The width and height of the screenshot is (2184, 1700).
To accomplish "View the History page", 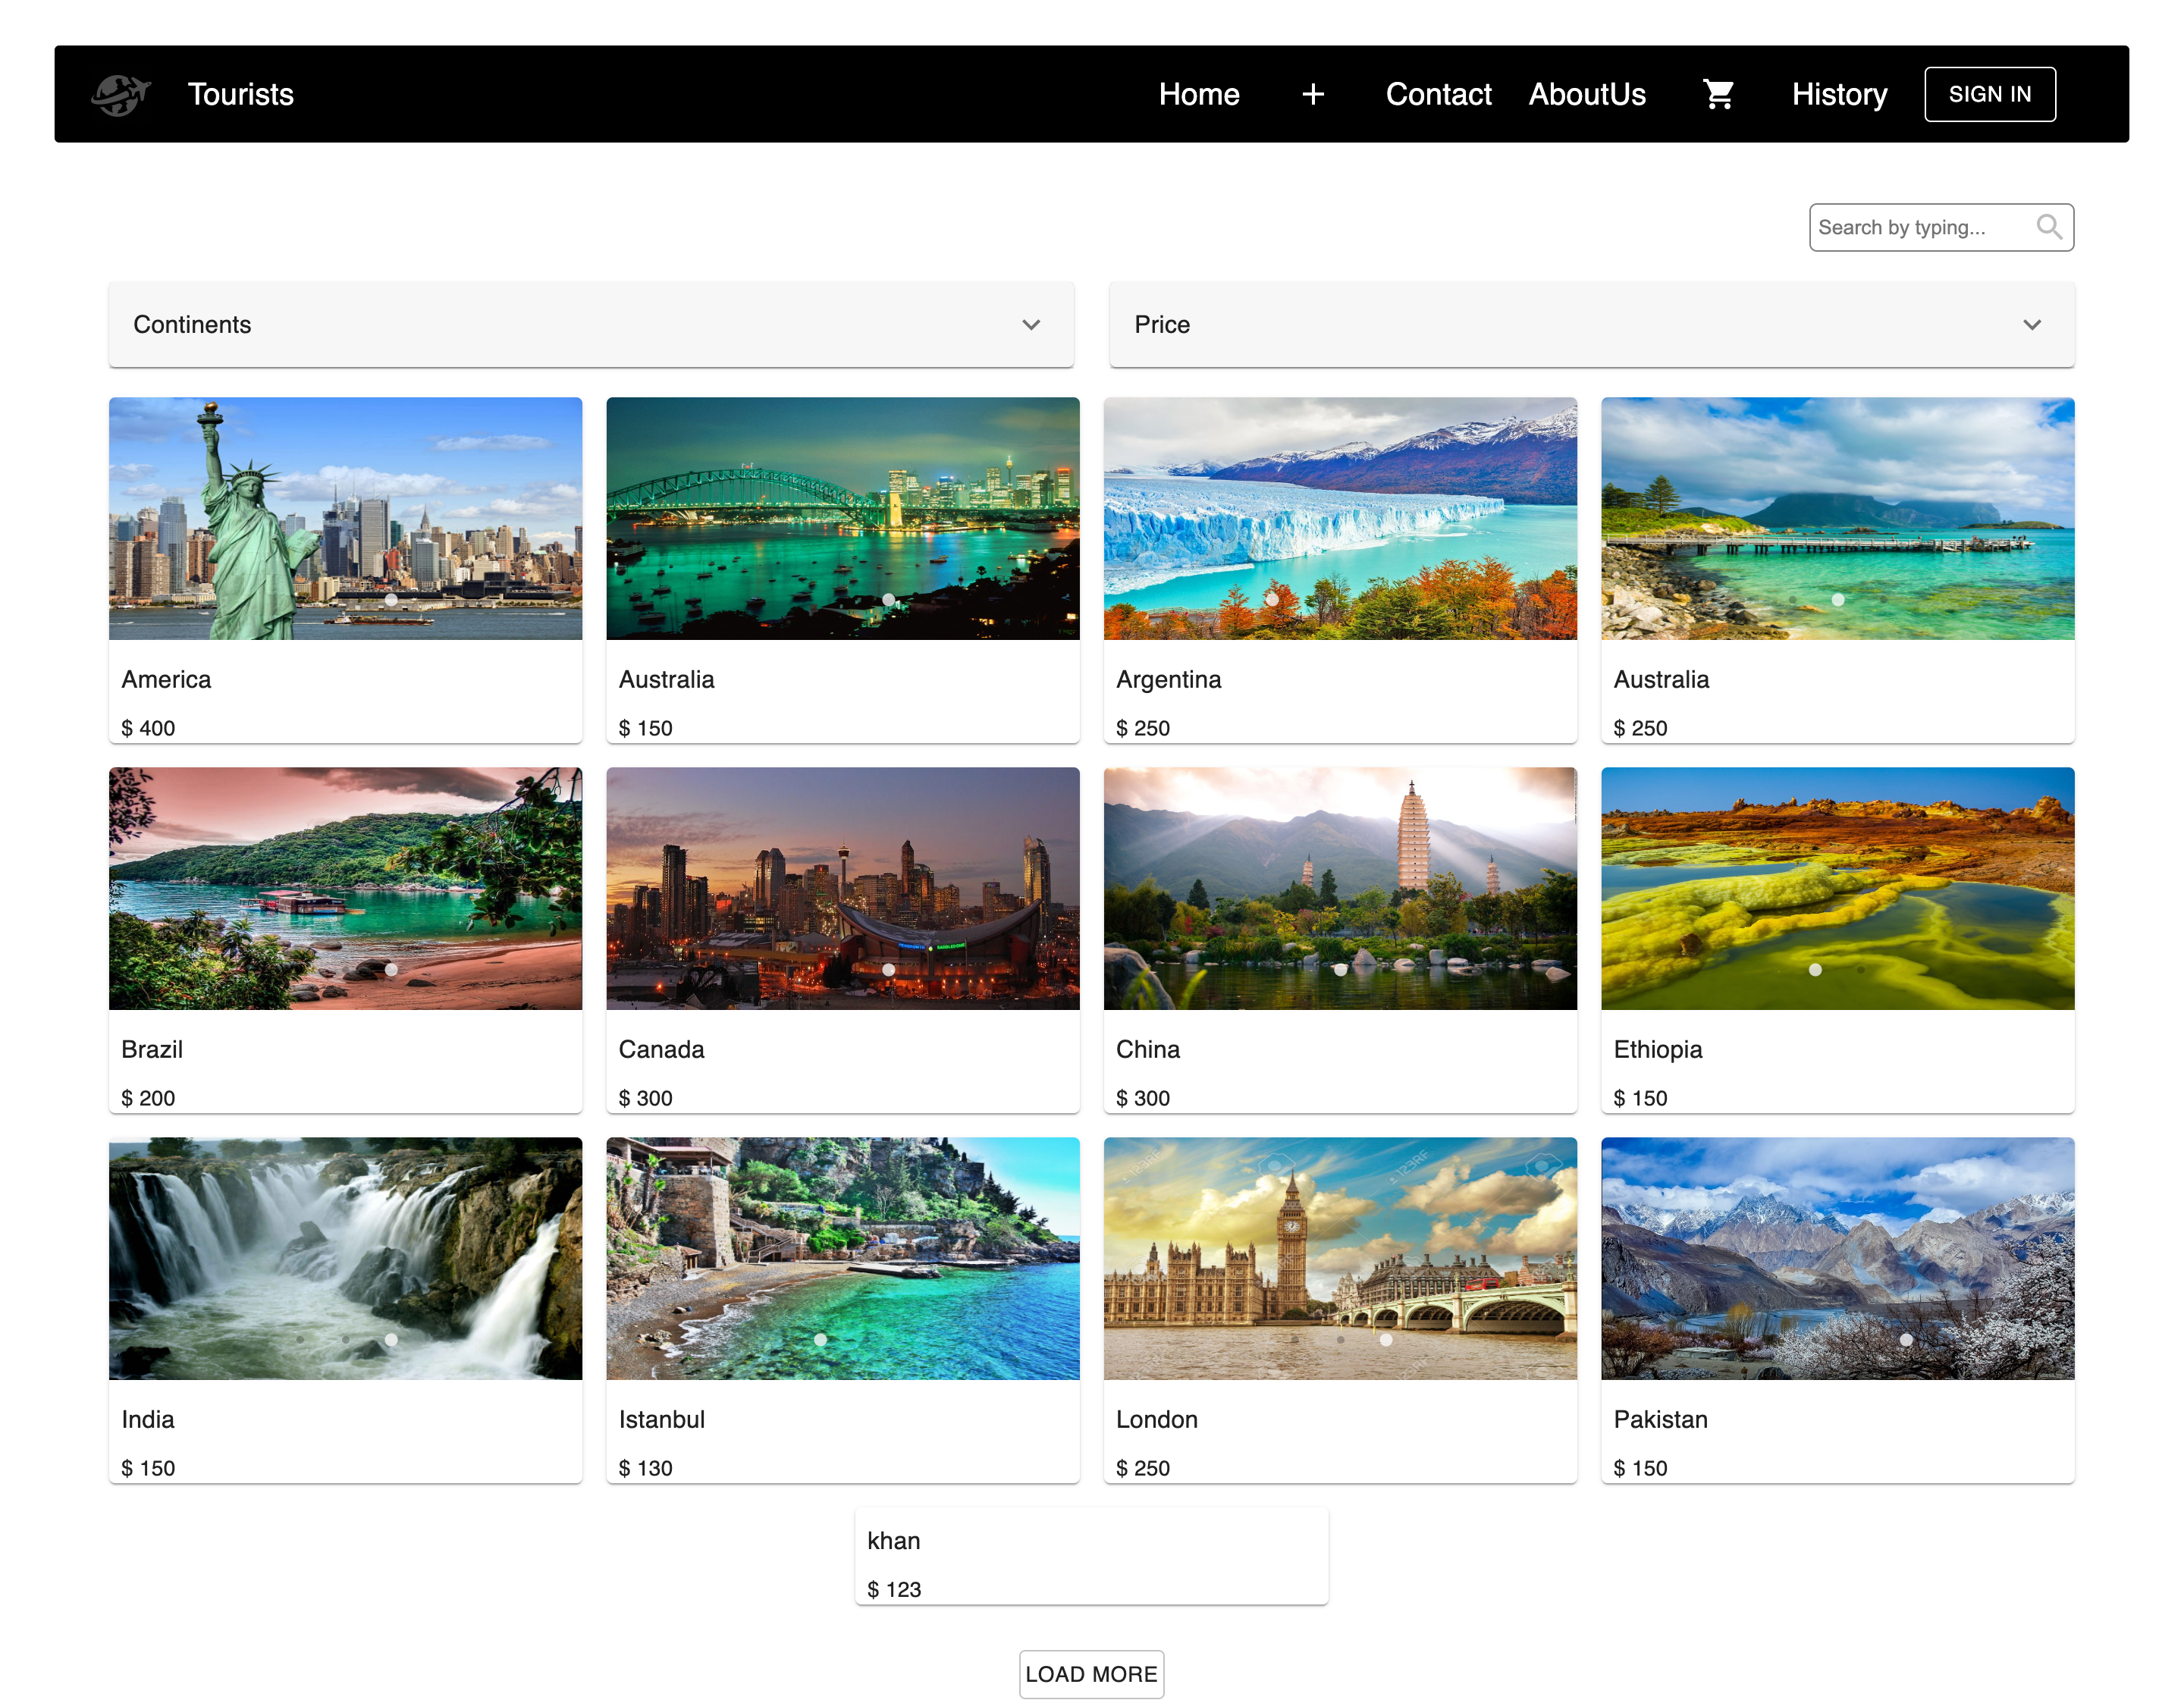I will (x=1839, y=94).
